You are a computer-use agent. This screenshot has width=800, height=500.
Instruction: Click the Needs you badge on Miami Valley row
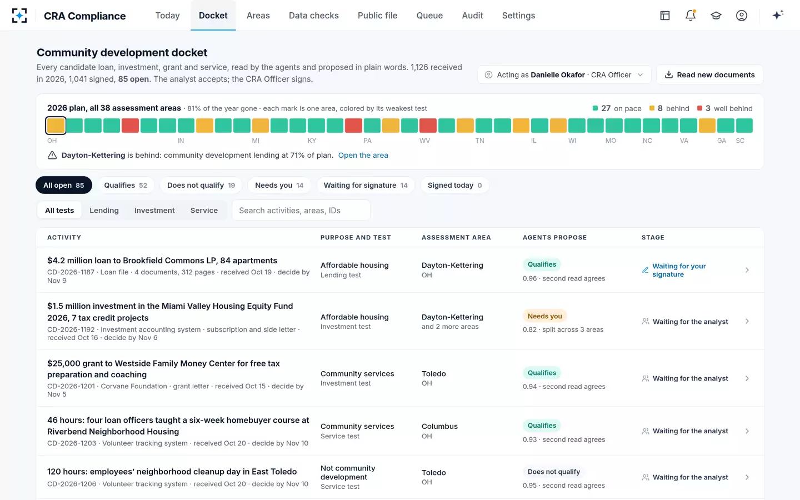coord(545,316)
